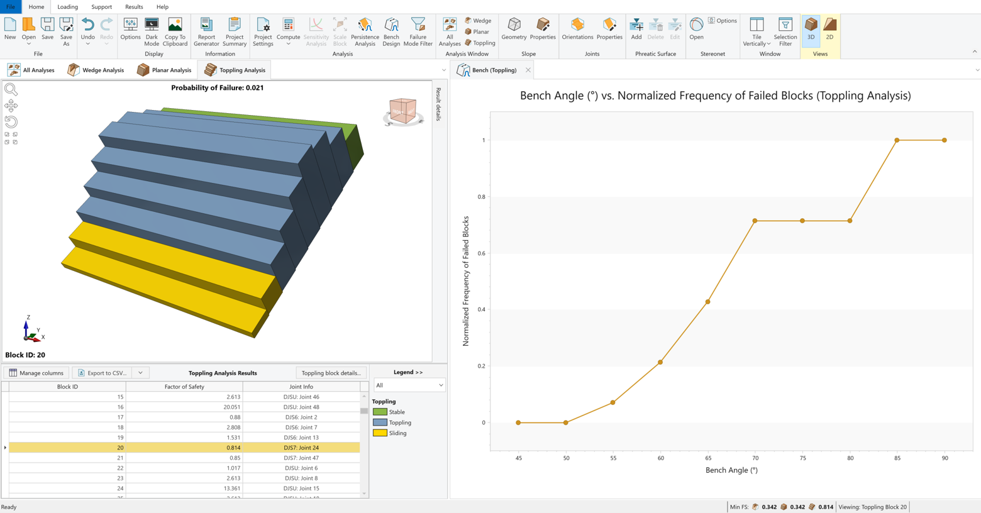Open the File menu

click(x=11, y=7)
